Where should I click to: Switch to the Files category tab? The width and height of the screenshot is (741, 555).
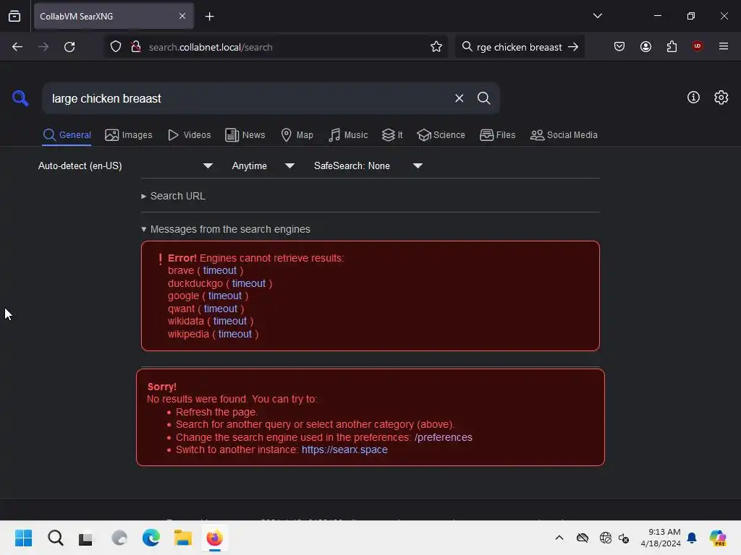tap(497, 135)
